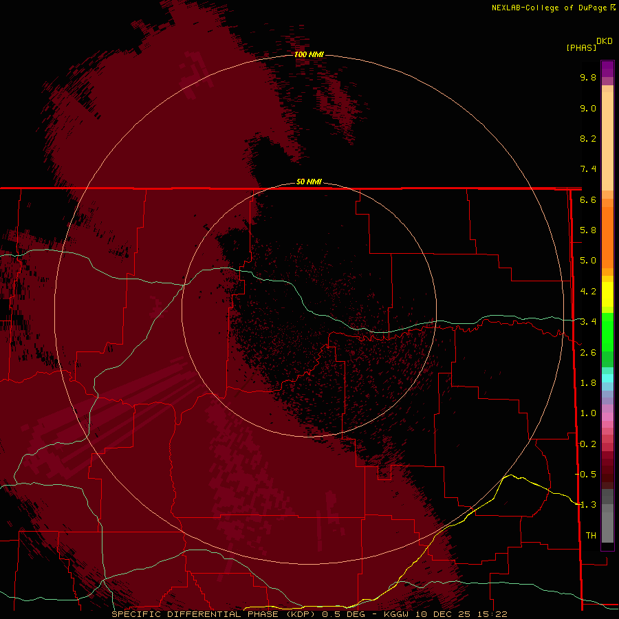Click the yellow segment of the color bar

point(607,294)
